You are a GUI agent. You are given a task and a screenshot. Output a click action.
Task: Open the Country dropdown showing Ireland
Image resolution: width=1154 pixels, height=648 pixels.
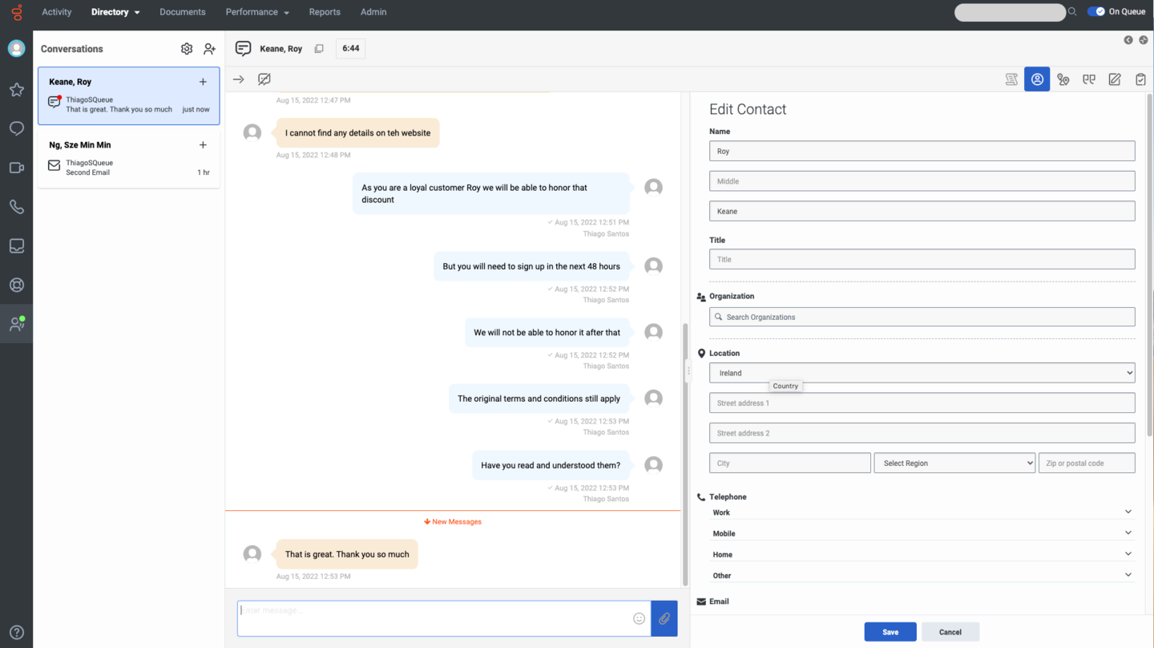pyautogui.click(x=922, y=373)
